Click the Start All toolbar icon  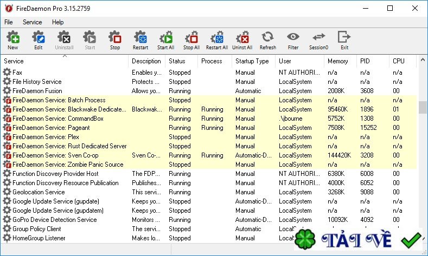pyautogui.click(x=165, y=37)
